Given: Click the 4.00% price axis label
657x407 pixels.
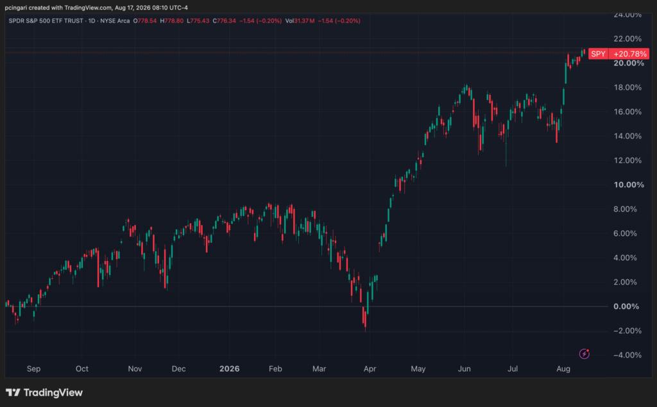Looking at the screenshot, I should 625,258.
